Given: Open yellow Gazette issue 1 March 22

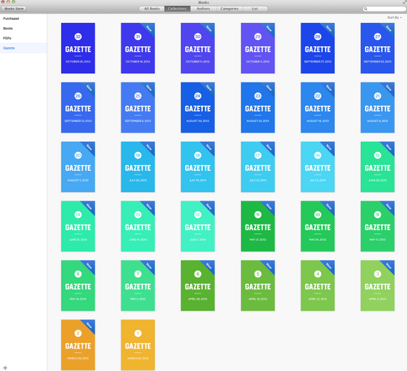Looking at the screenshot, I should tap(138, 345).
